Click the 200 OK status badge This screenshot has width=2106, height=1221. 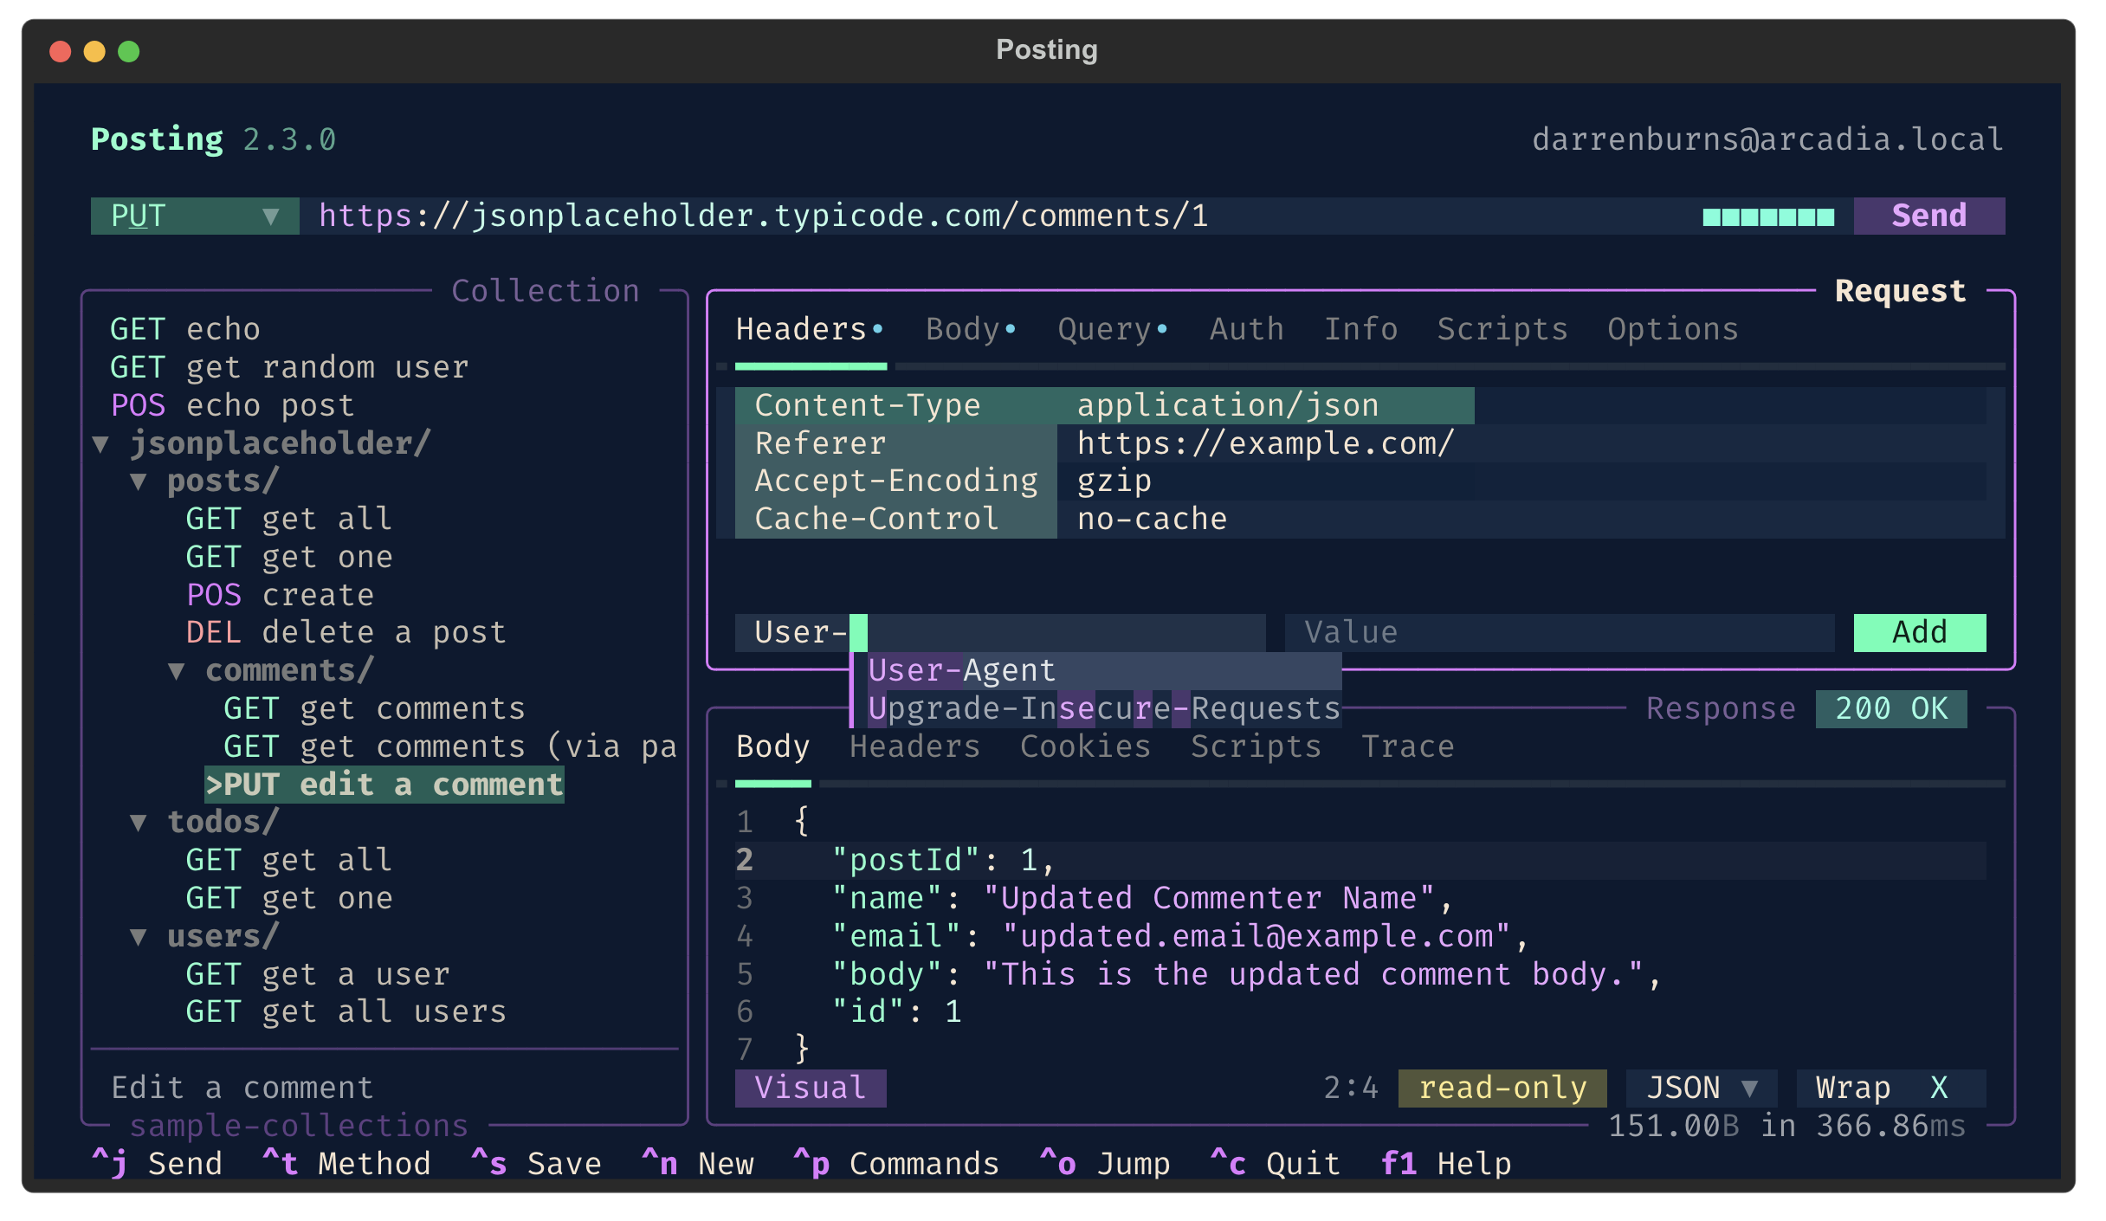[1891, 708]
